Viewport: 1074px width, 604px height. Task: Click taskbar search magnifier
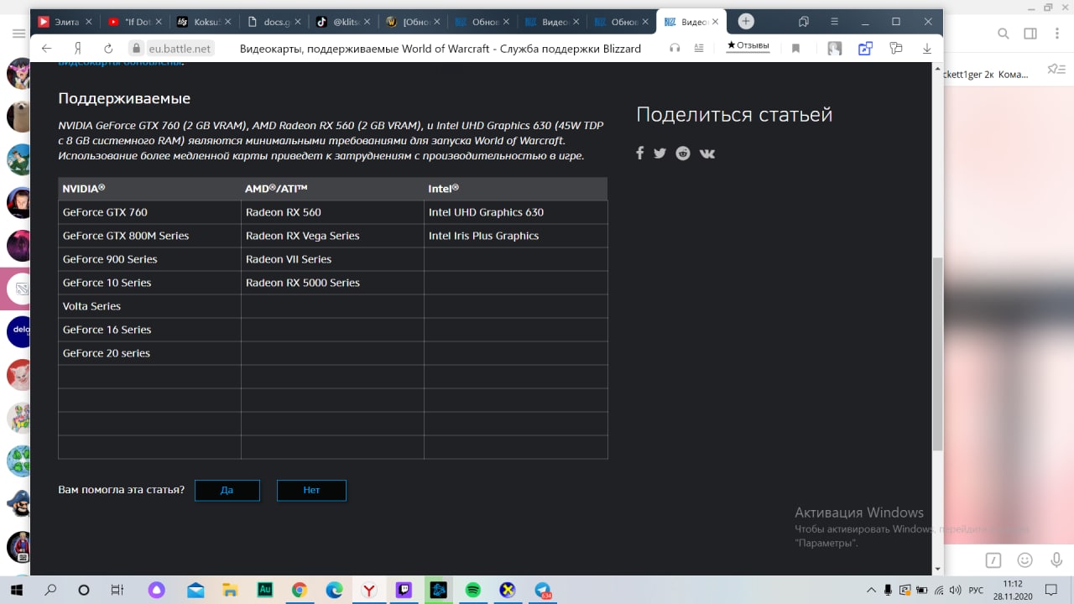click(50, 591)
